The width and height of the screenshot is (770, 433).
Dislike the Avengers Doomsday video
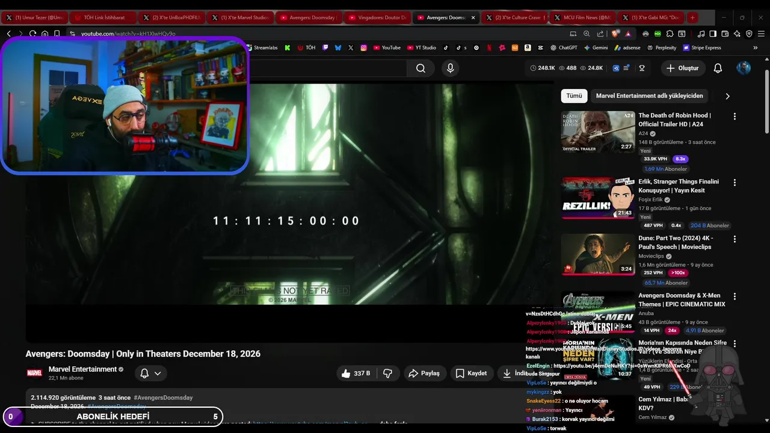coord(387,373)
